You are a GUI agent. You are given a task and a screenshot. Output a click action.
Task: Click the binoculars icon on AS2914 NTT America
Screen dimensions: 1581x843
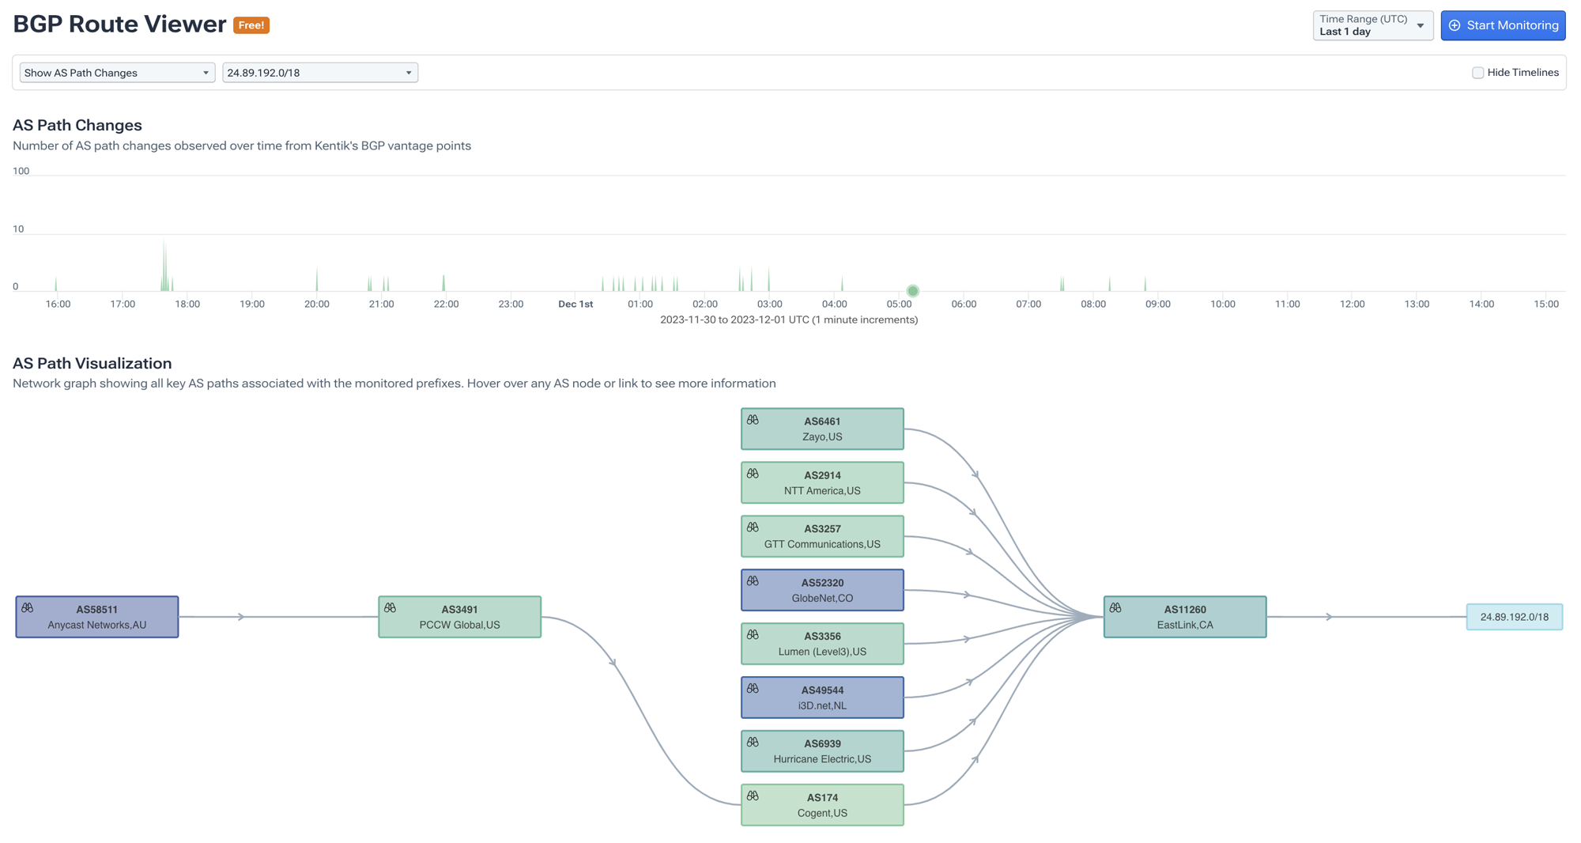(753, 473)
